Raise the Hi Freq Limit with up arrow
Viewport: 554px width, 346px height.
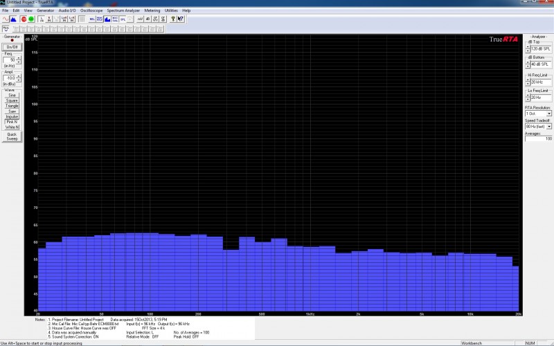click(x=528, y=80)
